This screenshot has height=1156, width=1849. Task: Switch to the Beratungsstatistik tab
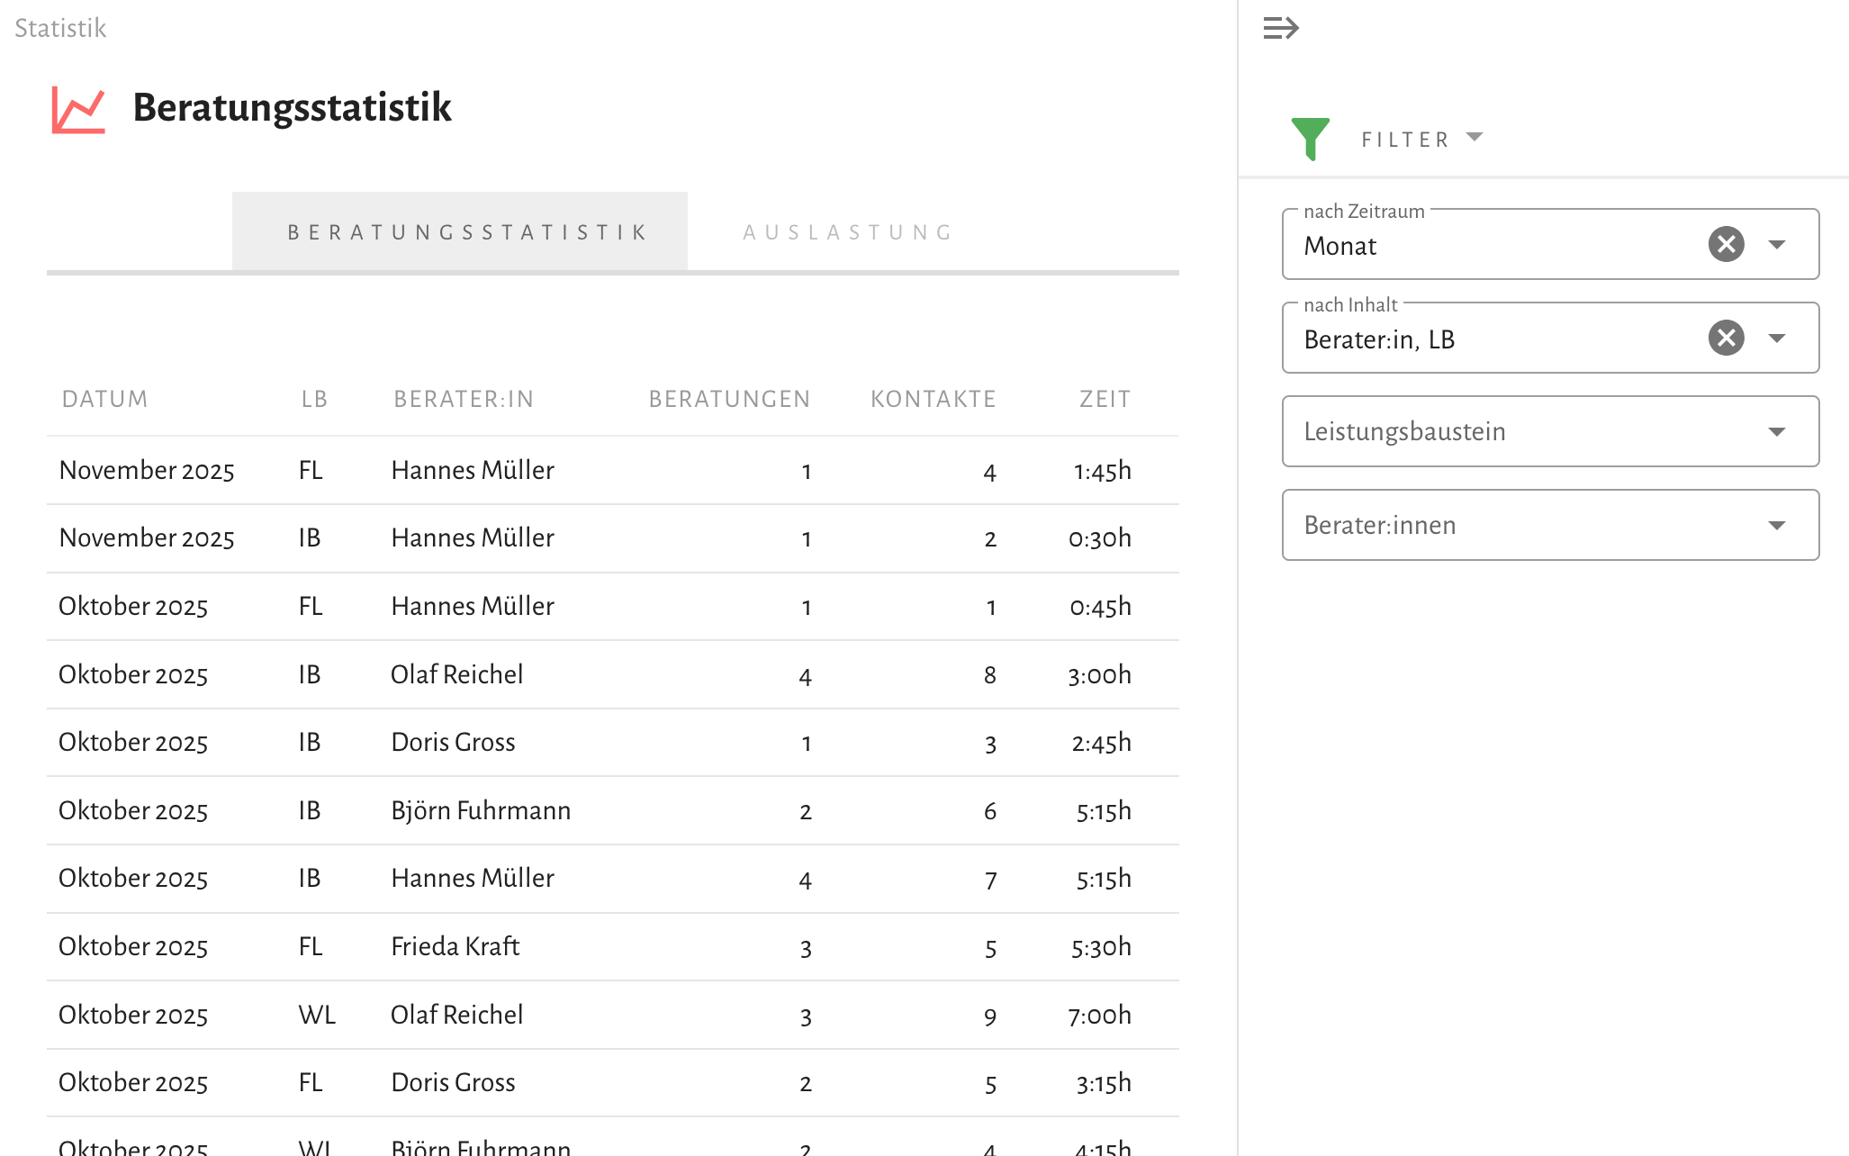(460, 231)
